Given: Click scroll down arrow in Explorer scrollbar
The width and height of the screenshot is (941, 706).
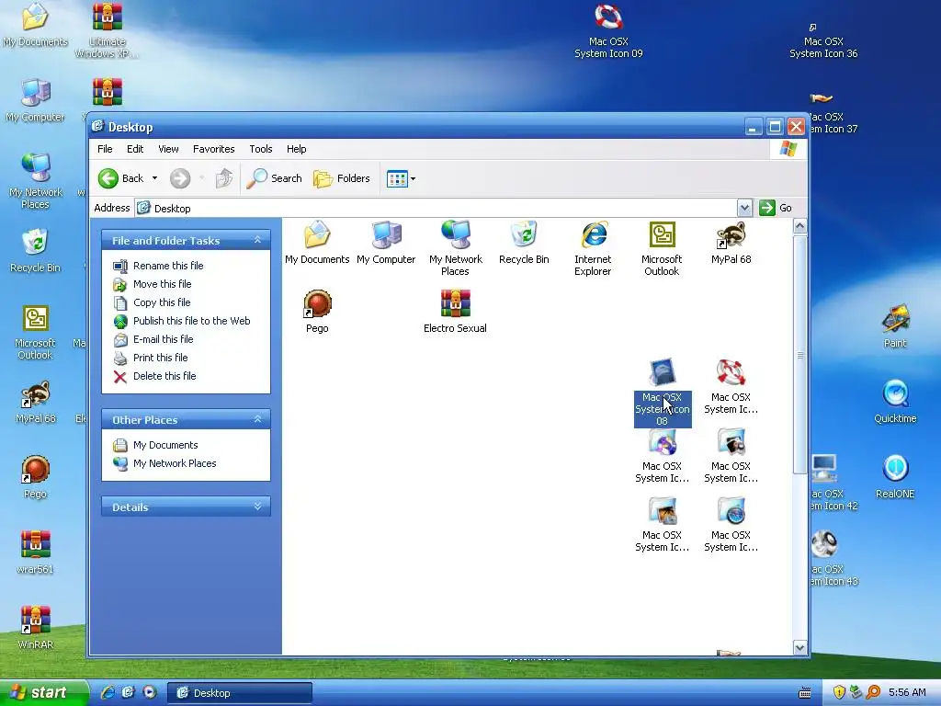Looking at the screenshot, I should (x=799, y=647).
